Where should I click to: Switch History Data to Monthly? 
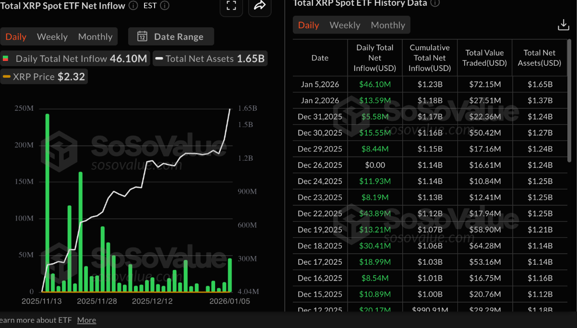click(387, 25)
